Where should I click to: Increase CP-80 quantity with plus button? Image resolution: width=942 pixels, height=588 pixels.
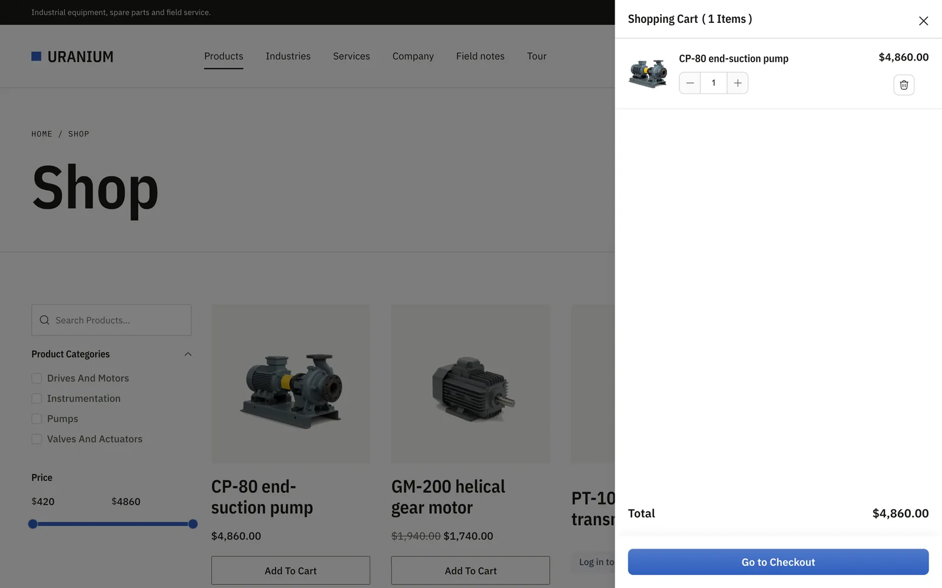point(738,83)
